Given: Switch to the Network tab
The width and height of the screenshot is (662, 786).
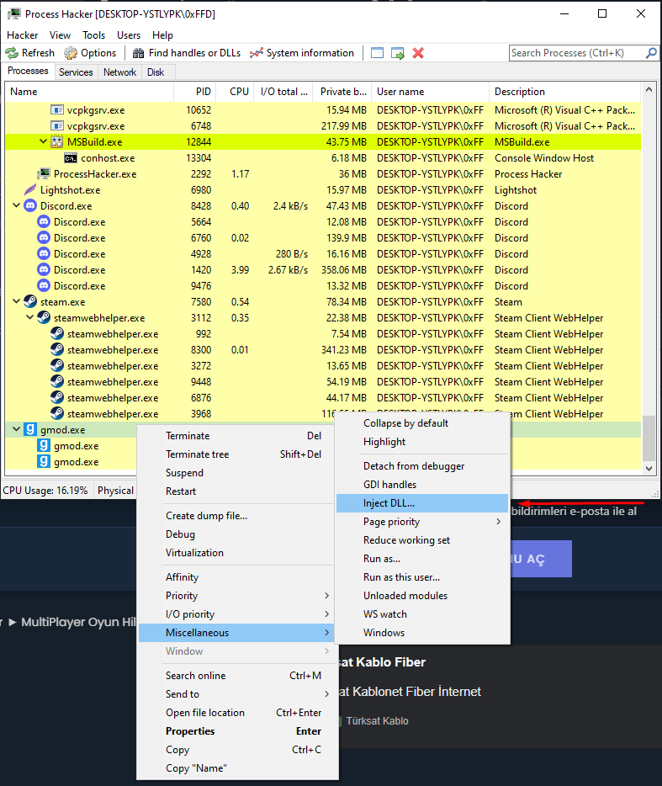Looking at the screenshot, I should click(119, 72).
